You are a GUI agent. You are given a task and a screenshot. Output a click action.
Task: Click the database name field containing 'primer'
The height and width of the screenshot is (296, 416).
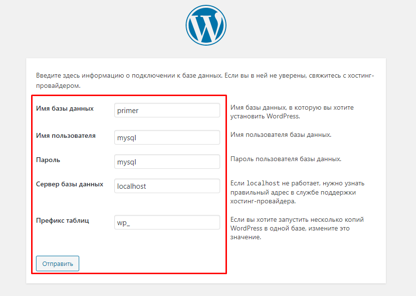[x=167, y=110]
